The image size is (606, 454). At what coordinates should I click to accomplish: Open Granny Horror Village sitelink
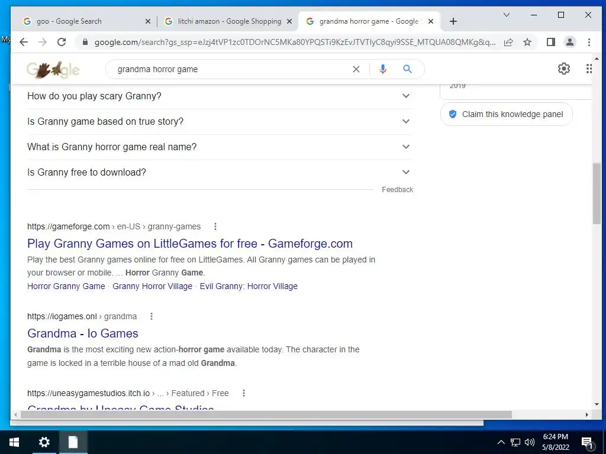[x=152, y=287]
